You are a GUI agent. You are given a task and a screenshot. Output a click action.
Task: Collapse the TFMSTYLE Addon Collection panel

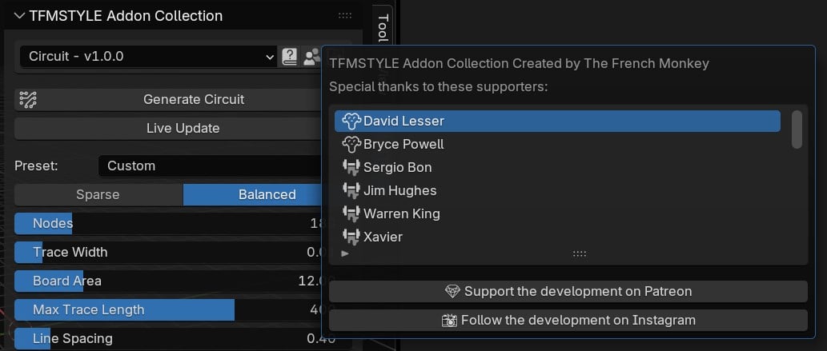pos(19,15)
